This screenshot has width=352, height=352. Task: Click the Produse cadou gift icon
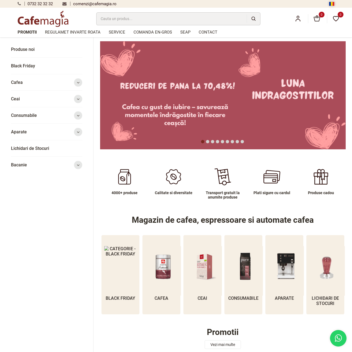click(x=321, y=177)
